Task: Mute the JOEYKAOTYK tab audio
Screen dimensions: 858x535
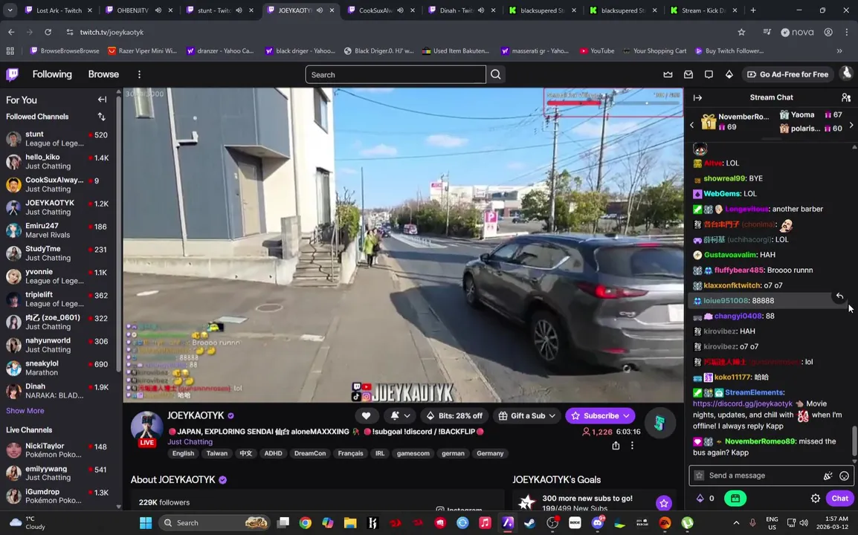Action: click(x=320, y=10)
